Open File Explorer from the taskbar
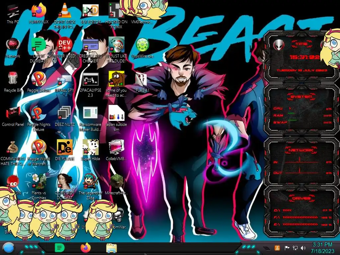340x255 pixels. (x=112, y=248)
